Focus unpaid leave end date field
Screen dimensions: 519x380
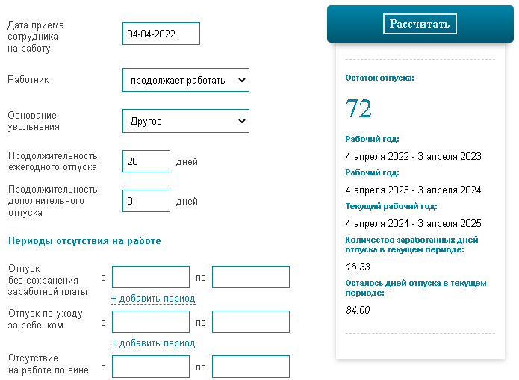[x=251, y=277]
